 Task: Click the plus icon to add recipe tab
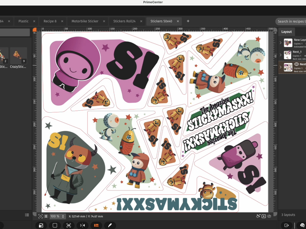coord(188,21)
